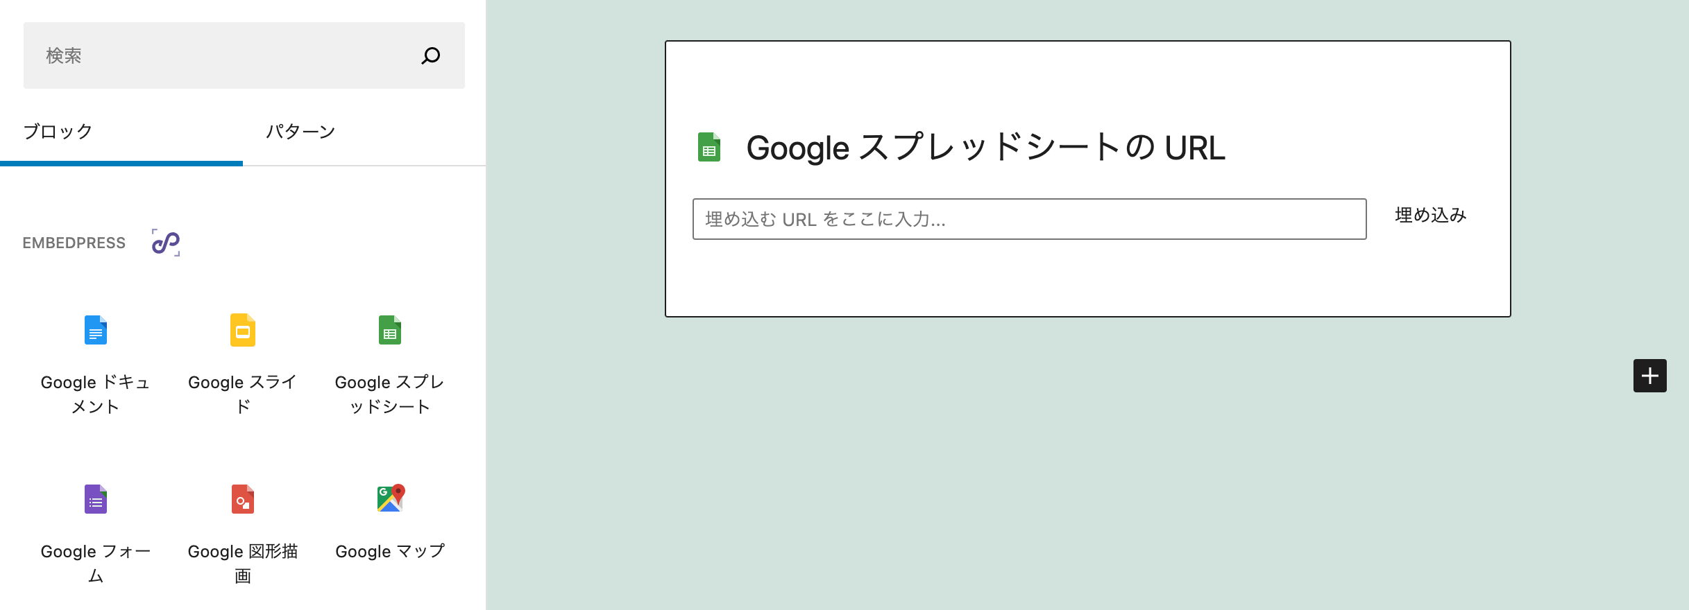1689x610 pixels.
Task: Click the EmbedPress logo icon
Action: pyautogui.click(x=166, y=243)
